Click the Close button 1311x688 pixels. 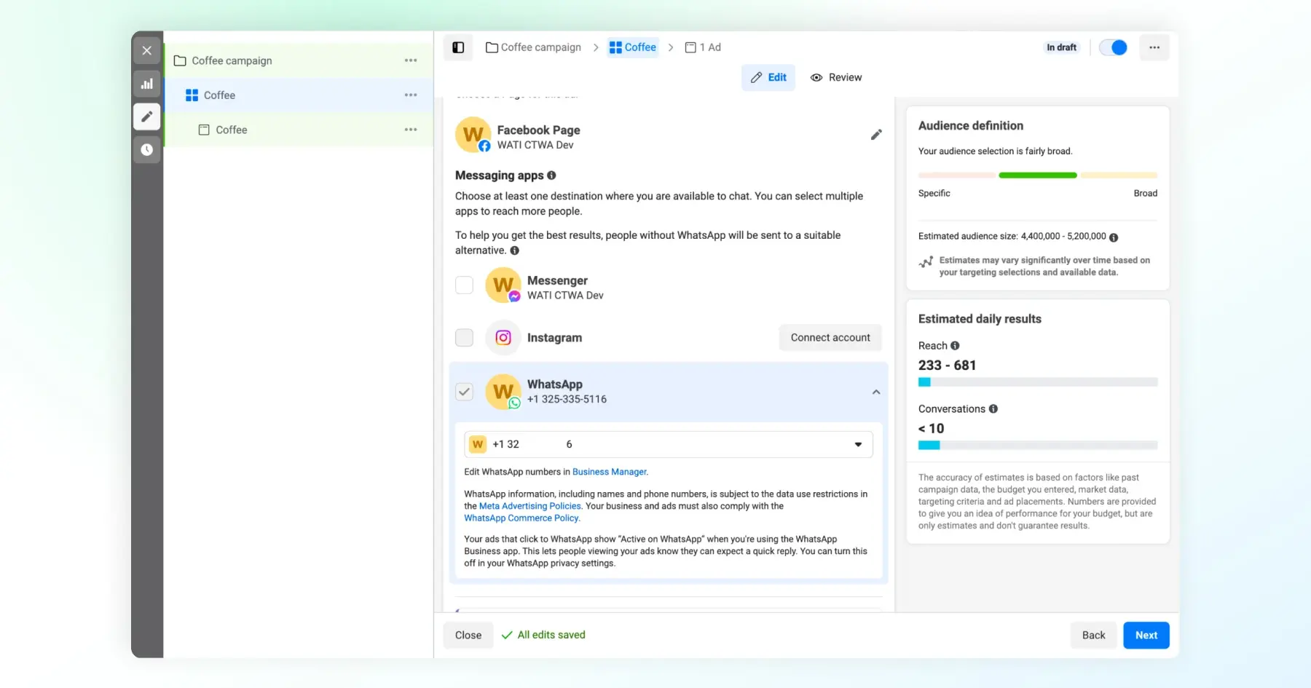click(468, 635)
